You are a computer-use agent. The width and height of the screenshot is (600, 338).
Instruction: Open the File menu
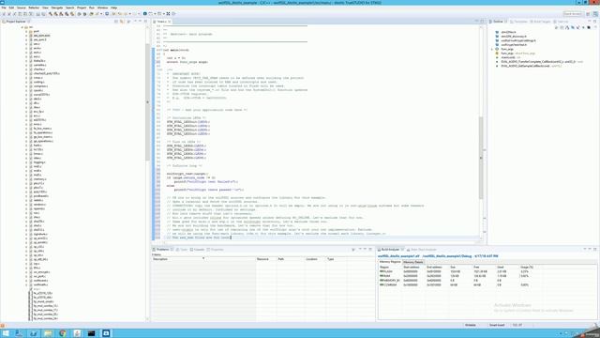4,8
